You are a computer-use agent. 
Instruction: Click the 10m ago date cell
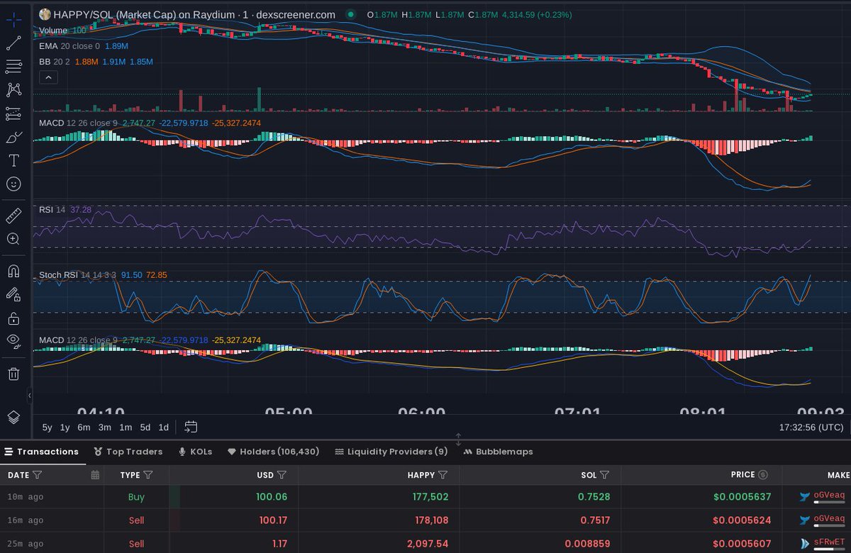tap(26, 497)
